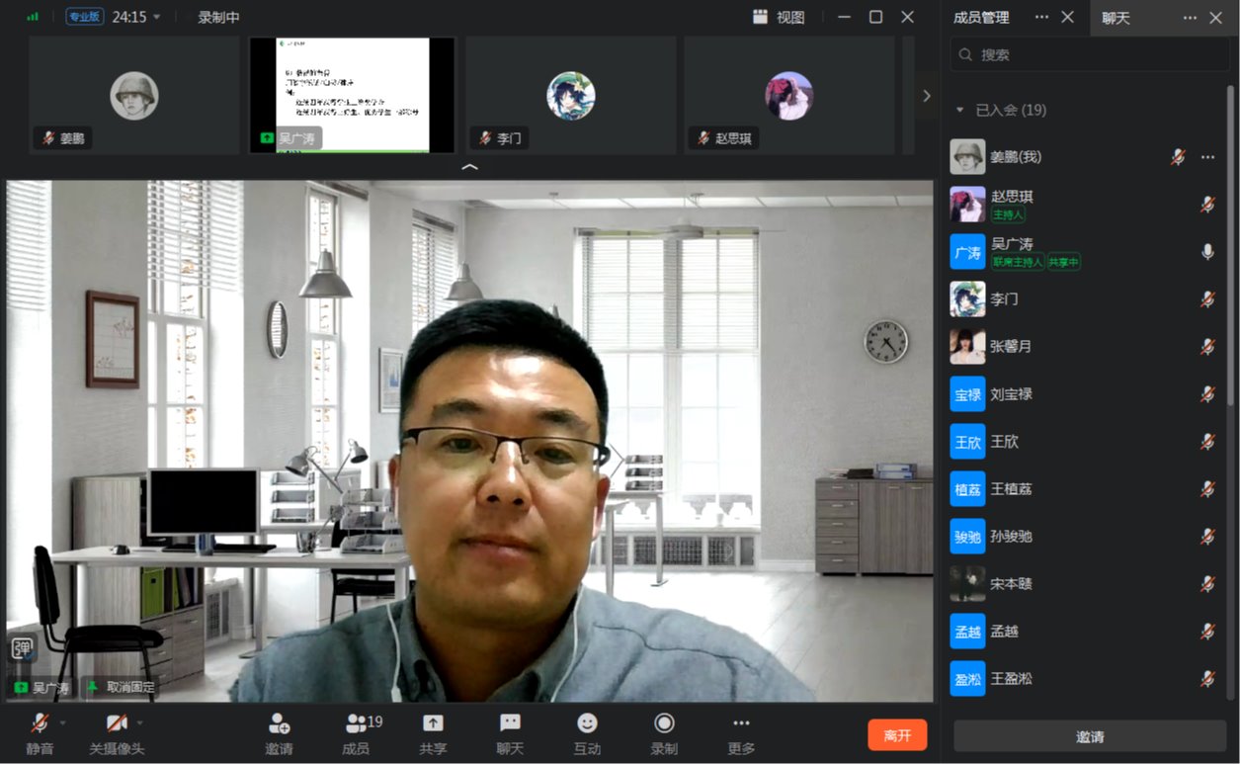This screenshot has height=764, width=1240.
Task: Open audio options arrow next to mute
Action: pyautogui.click(x=63, y=722)
